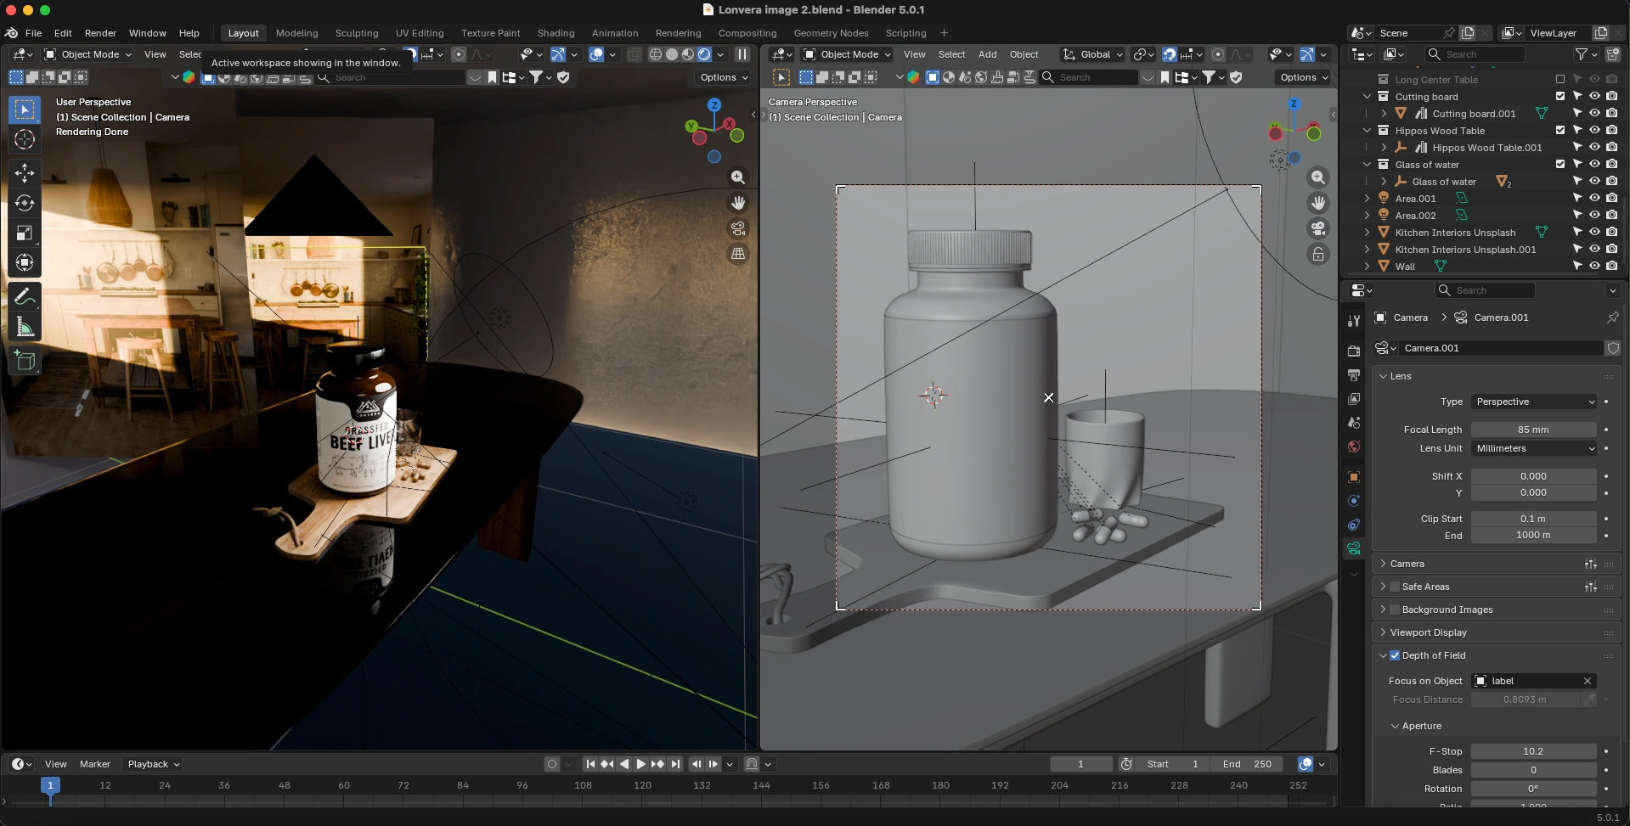Hide Area.001 light using eye icon

[x=1594, y=198]
